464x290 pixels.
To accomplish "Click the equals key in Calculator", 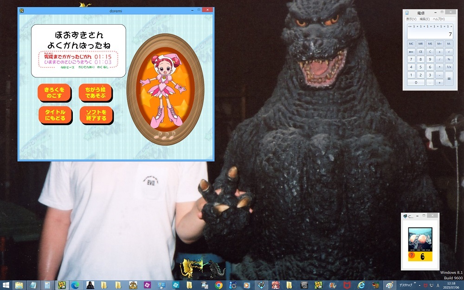I will 449,79.
